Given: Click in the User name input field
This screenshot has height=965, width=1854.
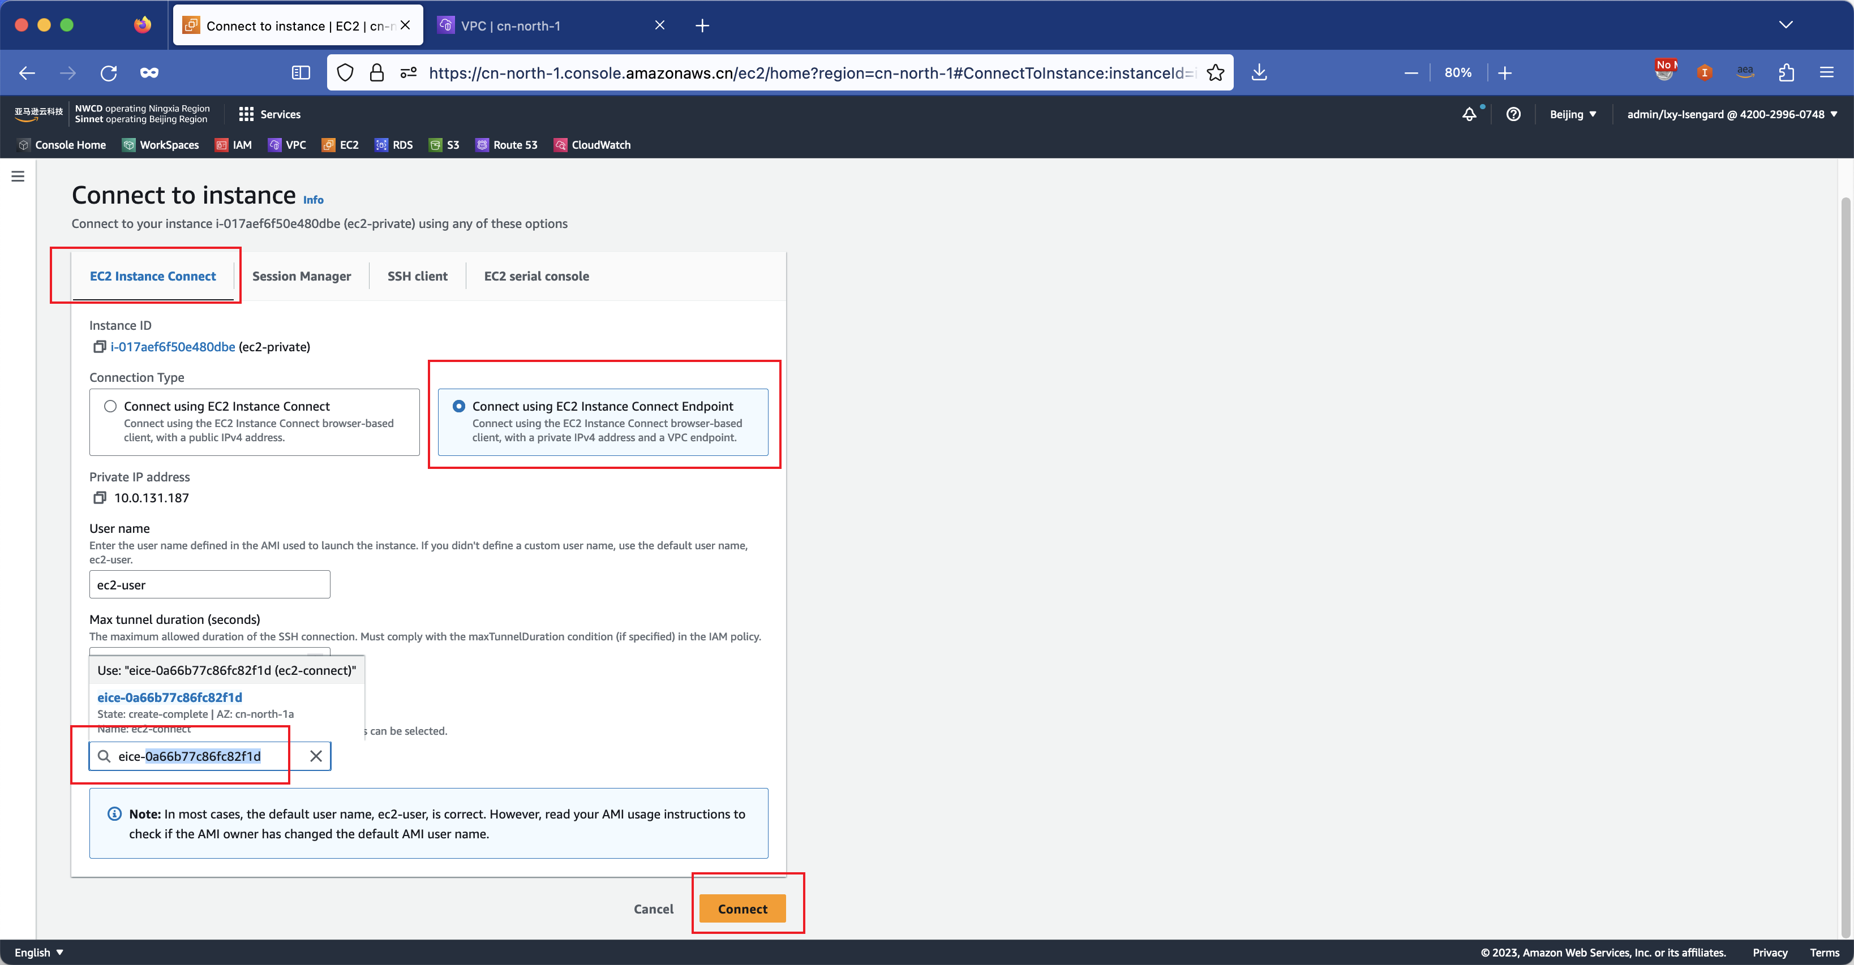Looking at the screenshot, I should point(208,584).
